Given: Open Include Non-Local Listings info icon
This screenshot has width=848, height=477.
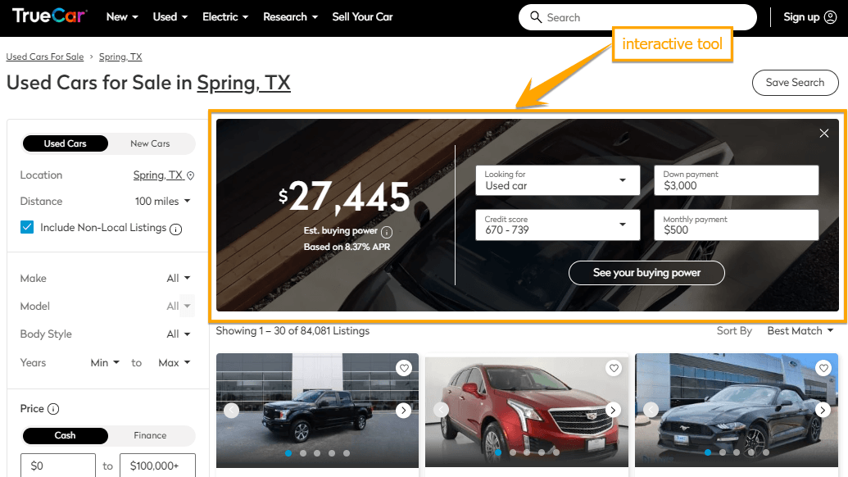Looking at the screenshot, I should point(176,229).
